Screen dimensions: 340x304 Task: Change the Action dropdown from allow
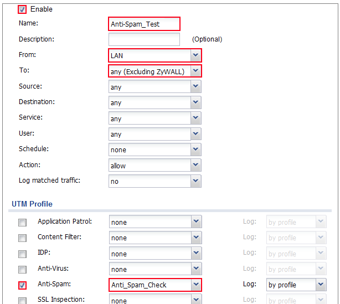click(x=154, y=166)
